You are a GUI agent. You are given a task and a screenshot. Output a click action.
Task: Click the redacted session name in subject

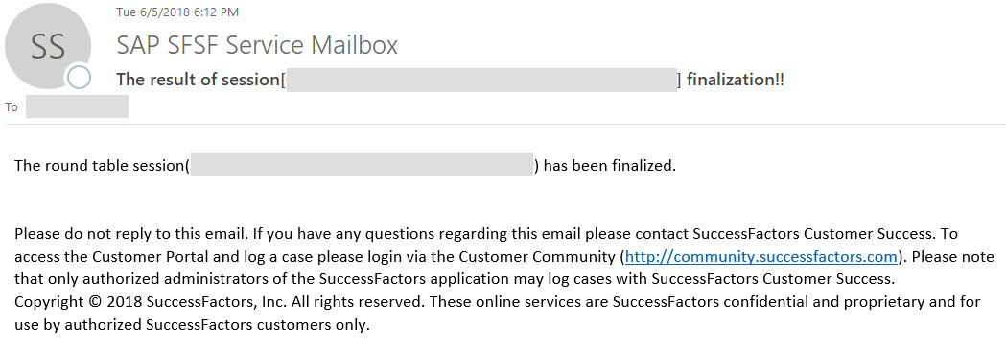click(481, 81)
